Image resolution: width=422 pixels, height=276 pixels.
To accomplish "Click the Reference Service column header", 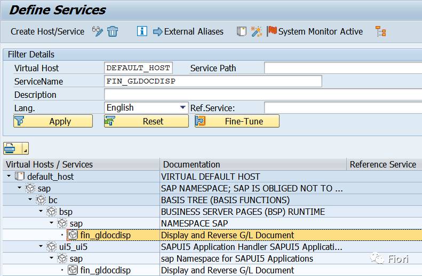I will (x=384, y=164).
